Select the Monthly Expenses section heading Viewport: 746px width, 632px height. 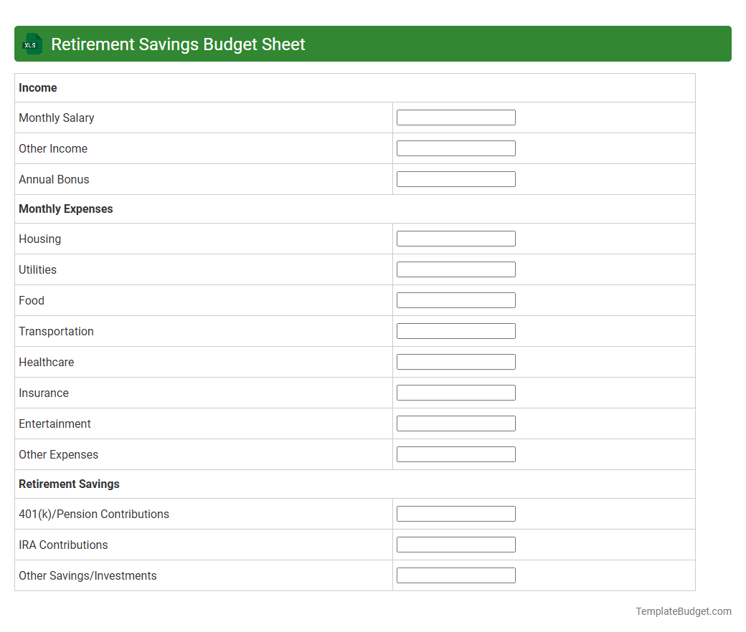tap(65, 209)
